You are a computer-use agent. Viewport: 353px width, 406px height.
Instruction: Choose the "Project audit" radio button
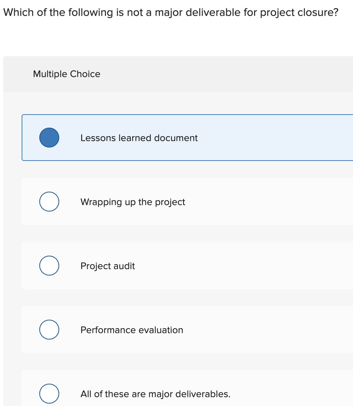click(x=49, y=266)
